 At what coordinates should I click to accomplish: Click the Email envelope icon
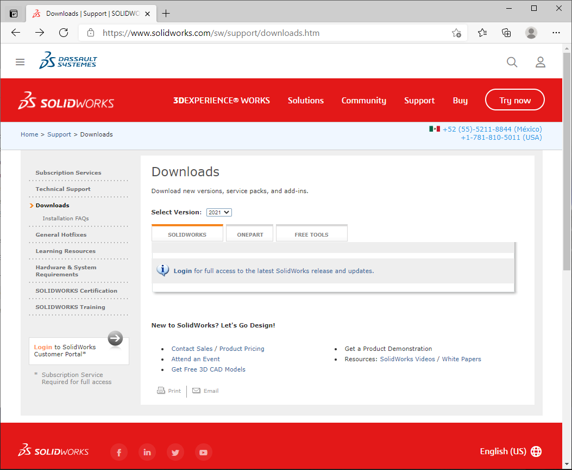[x=196, y=391]
